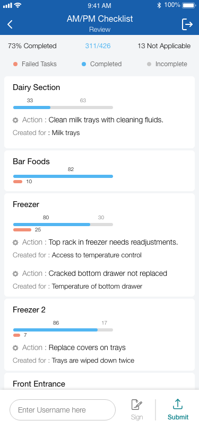This screenshot has height=430, width=199.
Task: Select the Incomplete legend filter
Action: point(167,64)
